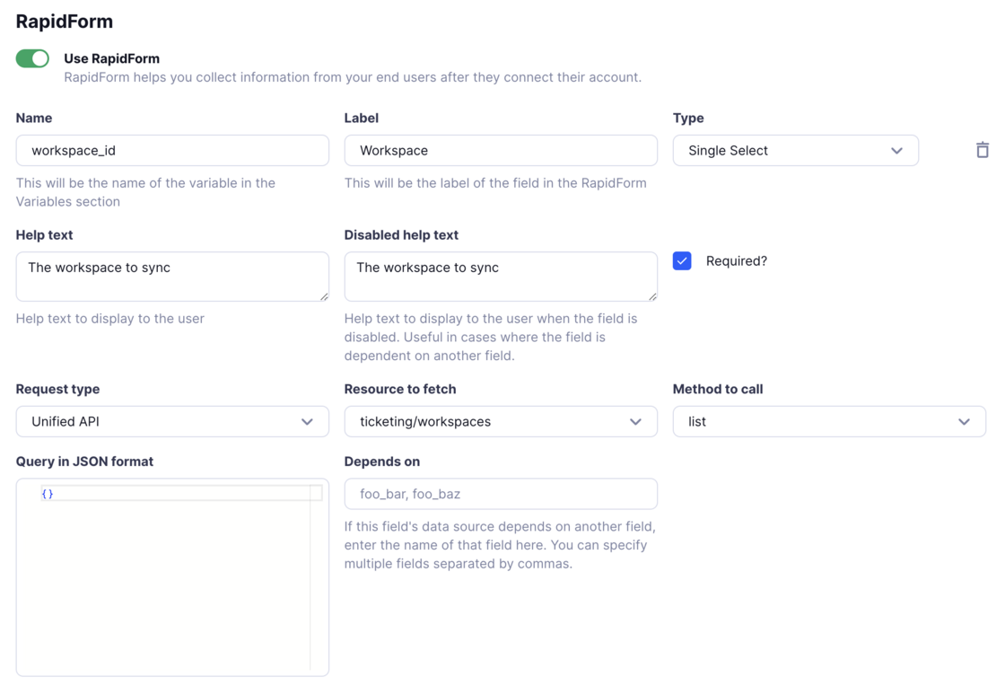The height and width of the screenshot is (686, 1005).
Task: Toggle the Use RapidForm switch
Action: coord(32,58)
